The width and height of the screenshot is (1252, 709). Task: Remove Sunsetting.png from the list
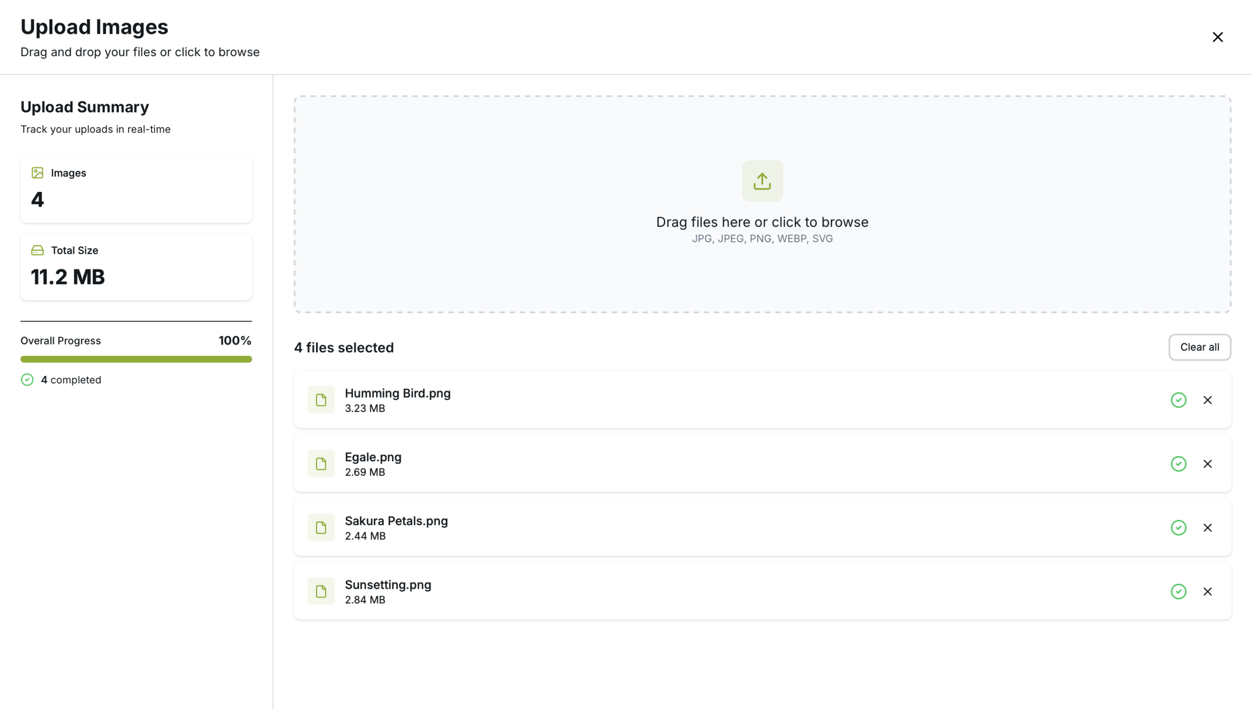(1207, 592)
